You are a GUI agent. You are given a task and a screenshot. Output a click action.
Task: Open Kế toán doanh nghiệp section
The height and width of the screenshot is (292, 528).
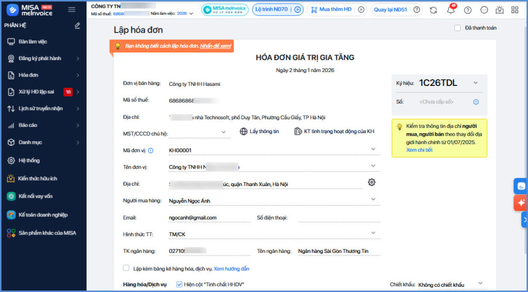(x=43, y=215)
